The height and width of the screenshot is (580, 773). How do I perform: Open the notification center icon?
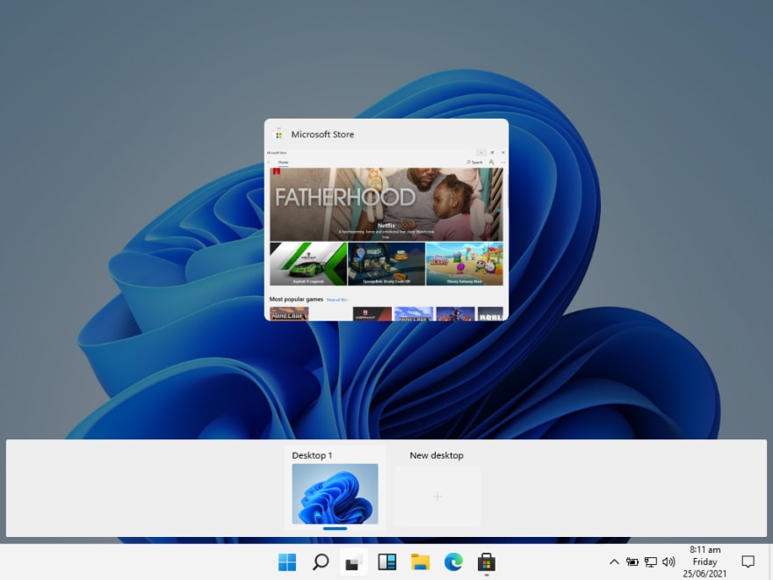748,562
